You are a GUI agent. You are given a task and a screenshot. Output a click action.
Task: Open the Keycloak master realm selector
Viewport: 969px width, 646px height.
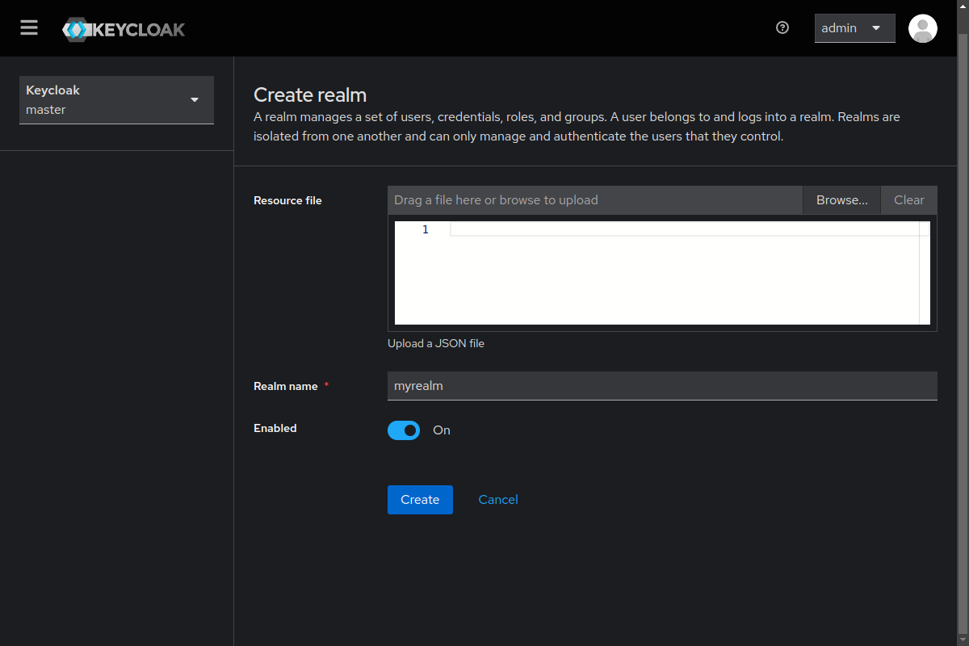[x=115, y=100]
